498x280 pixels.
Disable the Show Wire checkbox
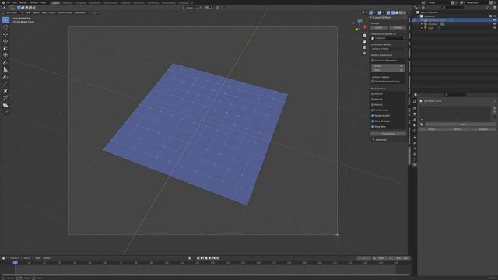coord(373,126)
